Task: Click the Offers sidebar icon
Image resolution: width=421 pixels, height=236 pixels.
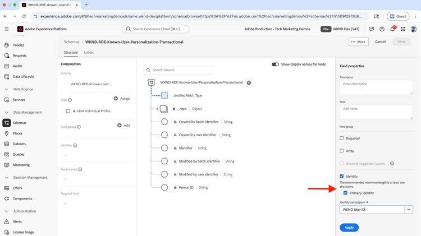Action: pyautogui.click(x=7, y=188)
